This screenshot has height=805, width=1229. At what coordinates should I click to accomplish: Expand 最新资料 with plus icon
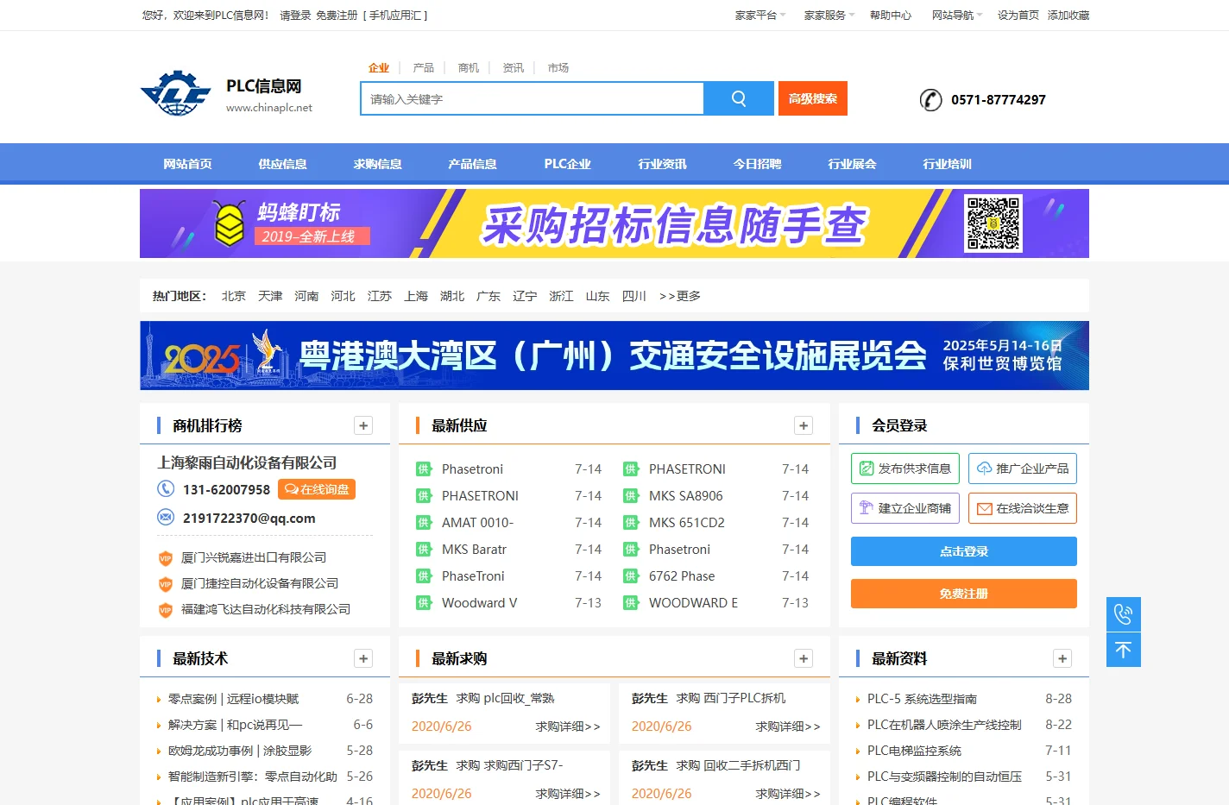[x=1062, y=658]
